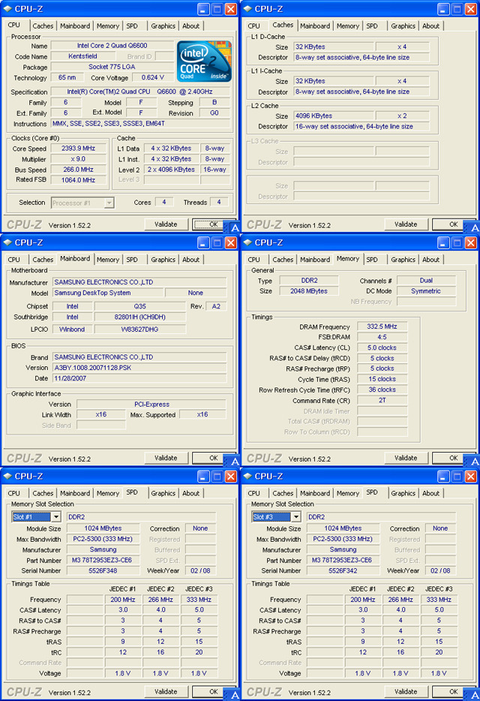Open the Slot #3 memory slot dropdown
This screenshot has height=701, width=480.
tap(295, 517)
